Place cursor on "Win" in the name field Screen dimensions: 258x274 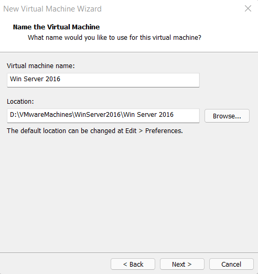[x=16, y=79]
